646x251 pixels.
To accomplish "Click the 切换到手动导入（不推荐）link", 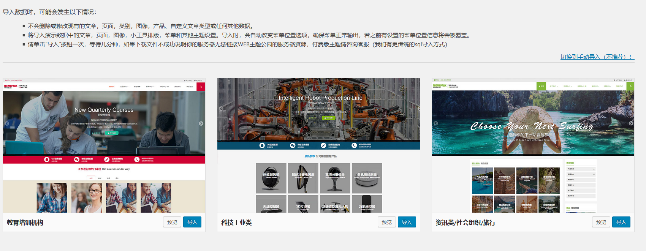I will [x=597, y=57].
